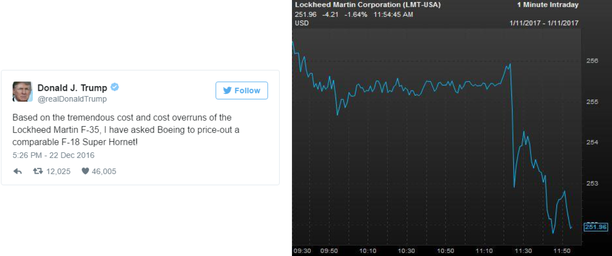
Task: Click the 46,005 likes count
Action: pos(104,171)
